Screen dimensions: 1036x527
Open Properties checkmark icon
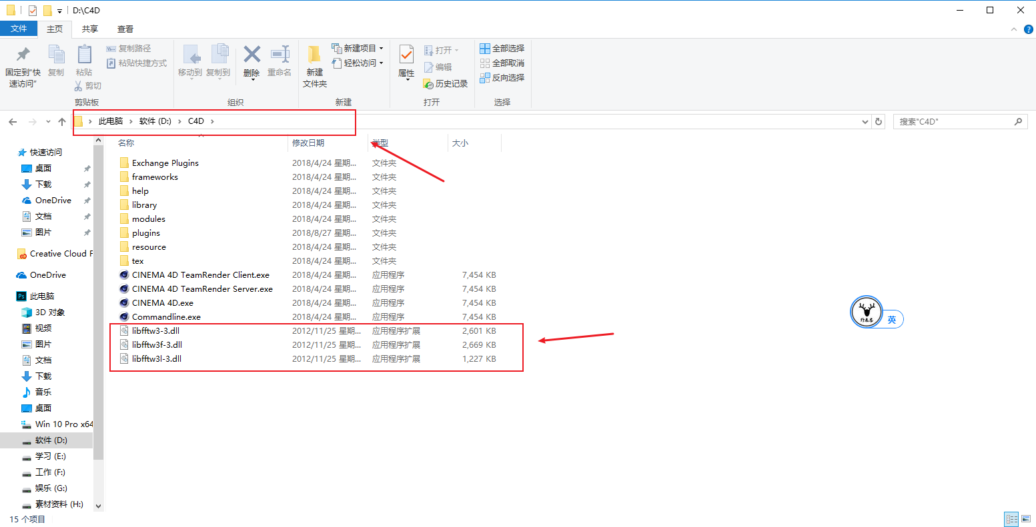coord(406,54)
